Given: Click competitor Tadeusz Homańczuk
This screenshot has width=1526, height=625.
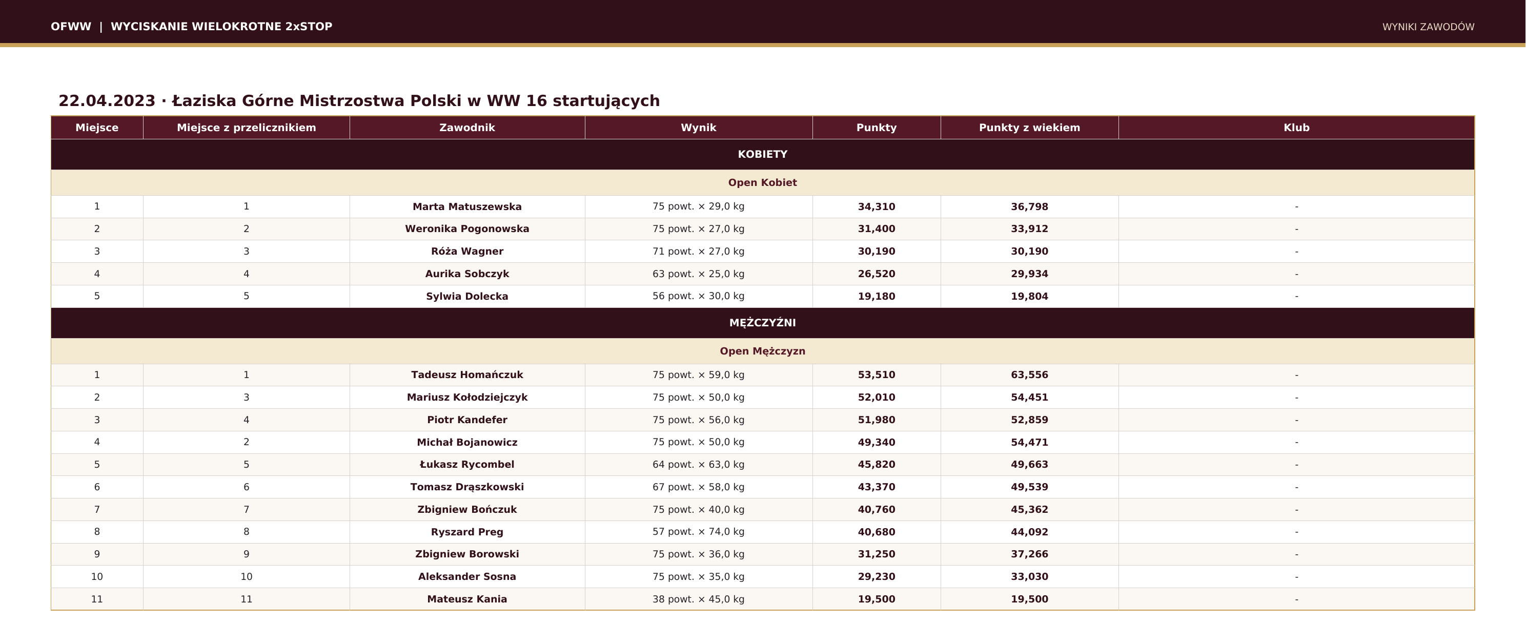Looking at the screenshot, I should click(x=467, y=374).
